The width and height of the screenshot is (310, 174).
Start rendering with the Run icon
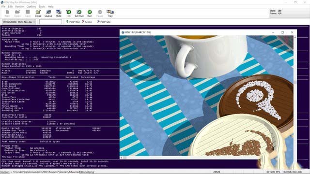[90, 14]
